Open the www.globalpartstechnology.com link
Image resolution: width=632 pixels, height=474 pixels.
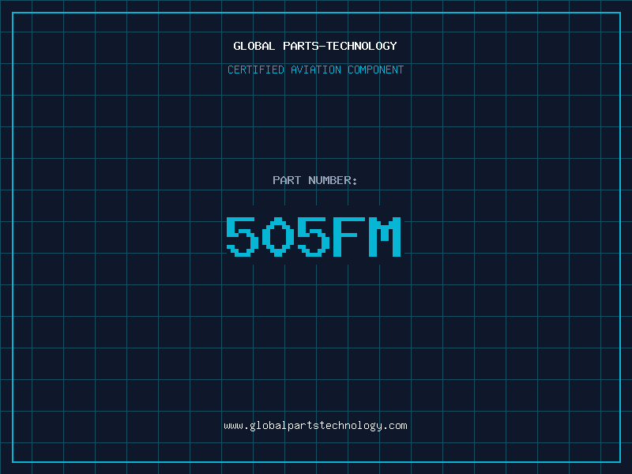[315, 426]
